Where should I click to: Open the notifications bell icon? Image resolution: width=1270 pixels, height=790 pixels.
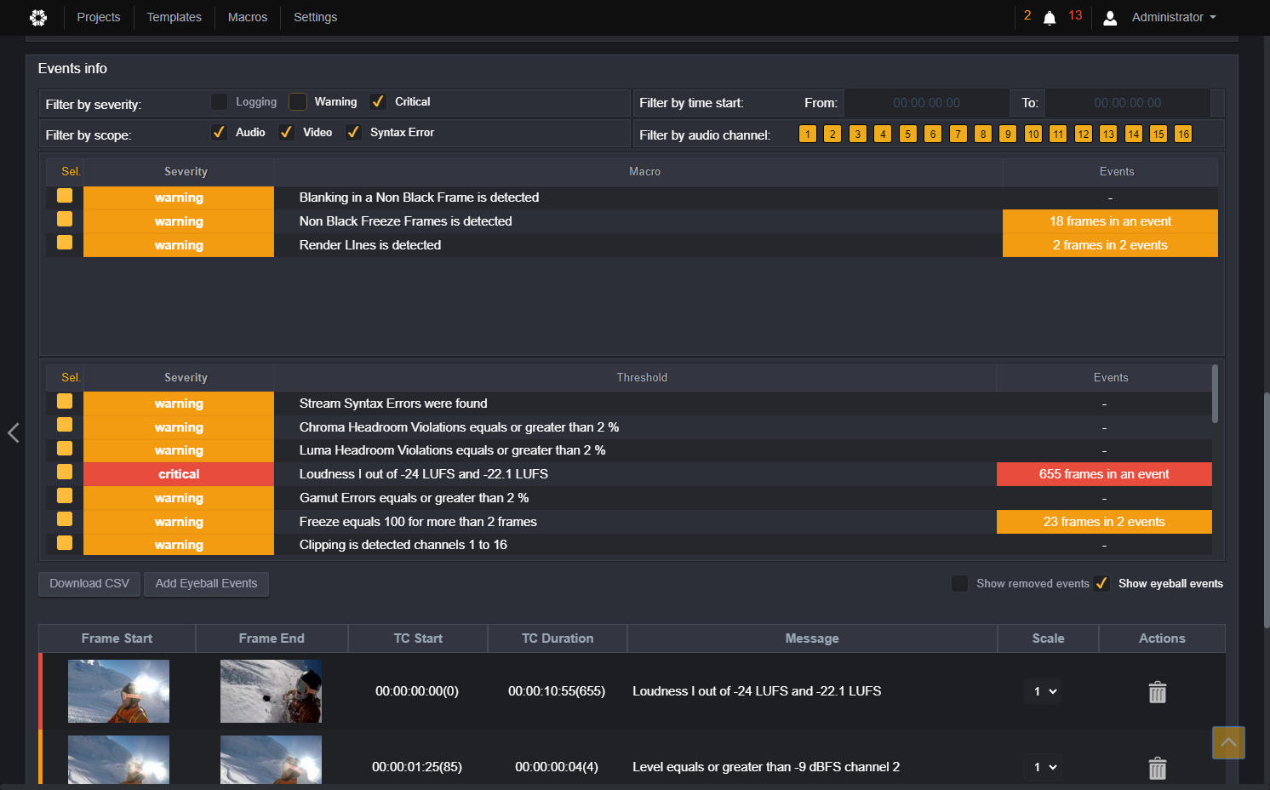point(1050,18)
